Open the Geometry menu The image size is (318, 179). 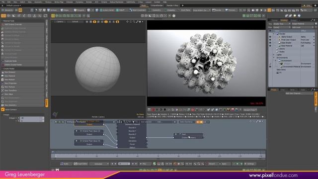[x=38, y=2]
